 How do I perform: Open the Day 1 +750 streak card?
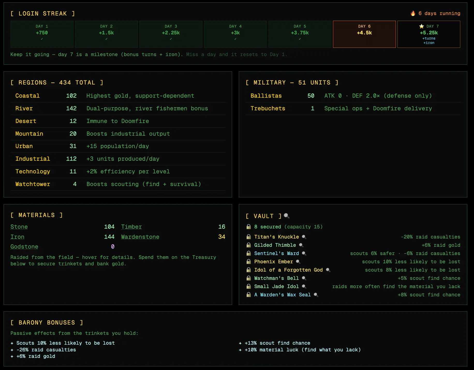42,34
